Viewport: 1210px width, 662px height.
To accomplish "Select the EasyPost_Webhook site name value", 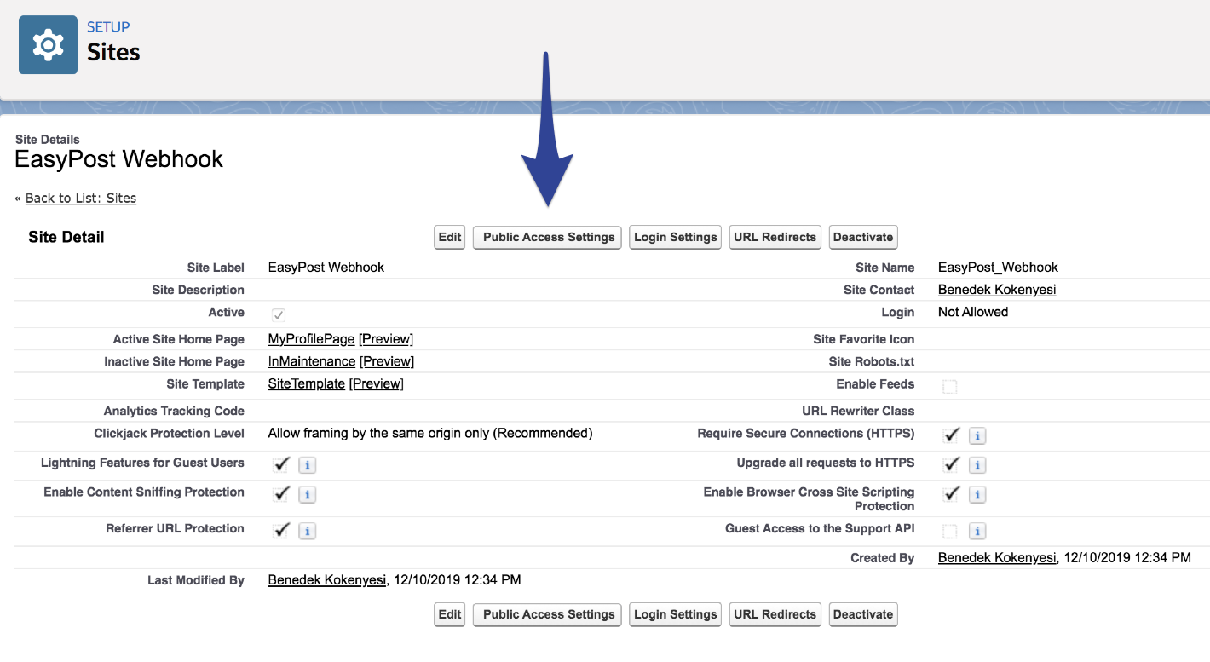I will (x=998, y=268).
